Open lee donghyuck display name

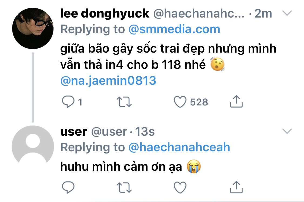pos(105,13)
